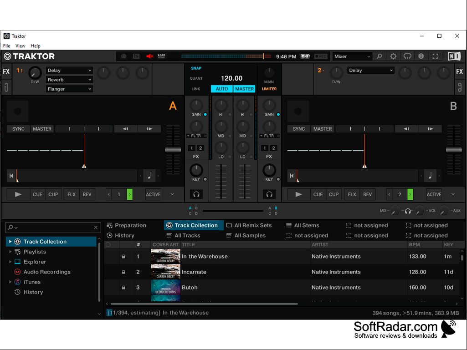Click FLX flux button on Deck A
This screenshot has width=467, height=350.
coord(72,195)
